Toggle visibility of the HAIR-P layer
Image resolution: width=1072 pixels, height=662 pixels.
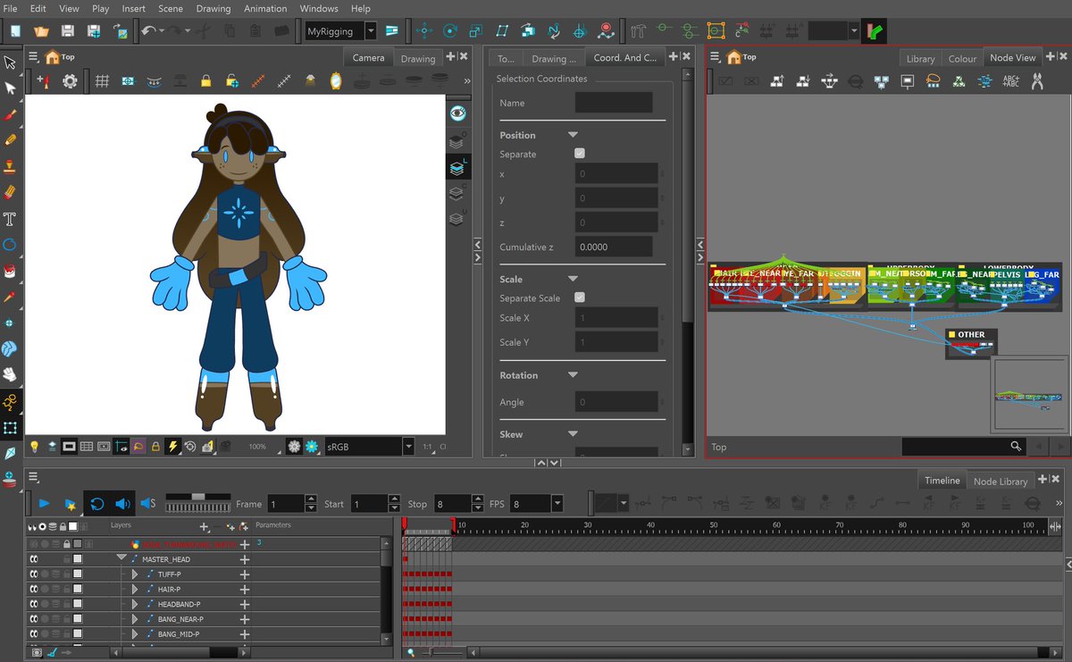[x=34, y=590]
